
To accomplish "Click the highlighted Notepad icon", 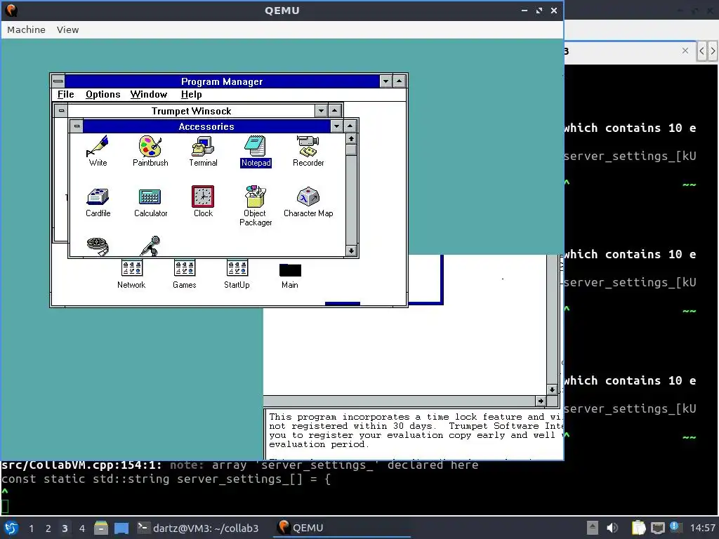I will point(256,151).
